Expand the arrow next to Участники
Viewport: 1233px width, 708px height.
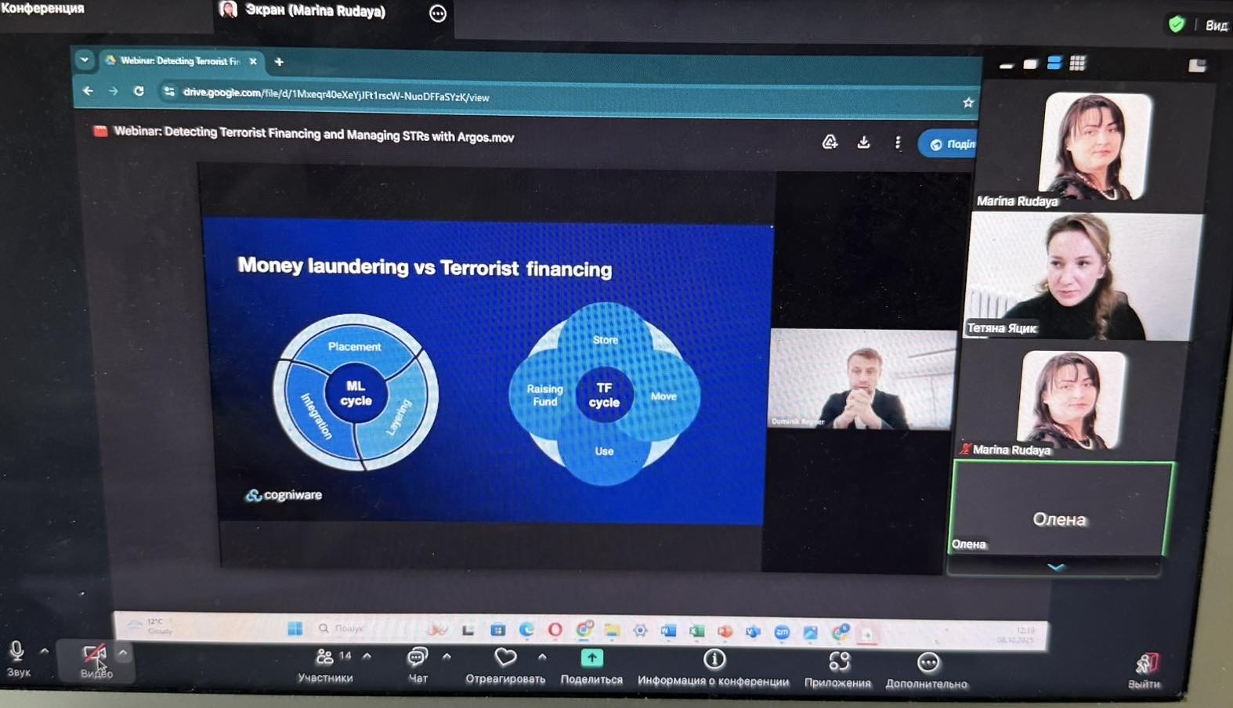pos(367,656)
